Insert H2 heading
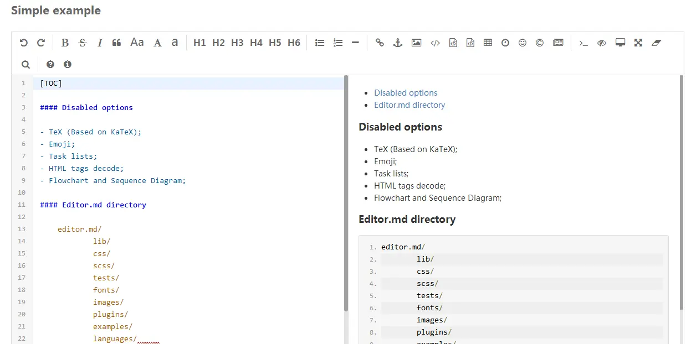Image resolution: width=686 pixels, height=344 pixels. (218, 43)
